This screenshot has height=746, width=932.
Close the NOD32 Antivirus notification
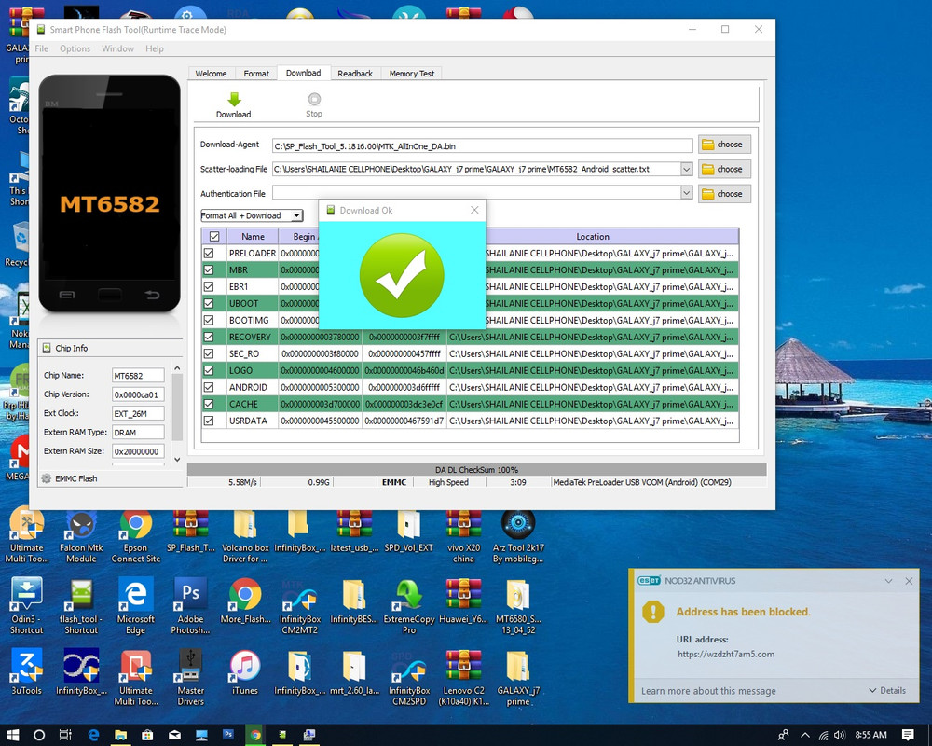click(x=909, y=581)
